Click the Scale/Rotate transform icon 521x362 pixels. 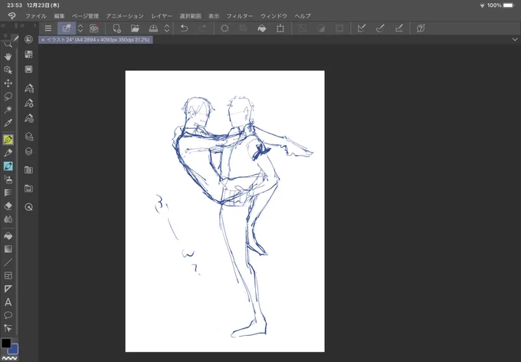pyautogui.click(x=280, y=28)
